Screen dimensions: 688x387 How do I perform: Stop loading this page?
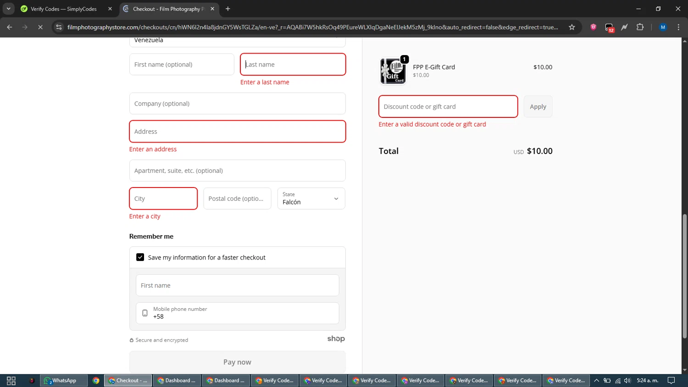[40, 27]
